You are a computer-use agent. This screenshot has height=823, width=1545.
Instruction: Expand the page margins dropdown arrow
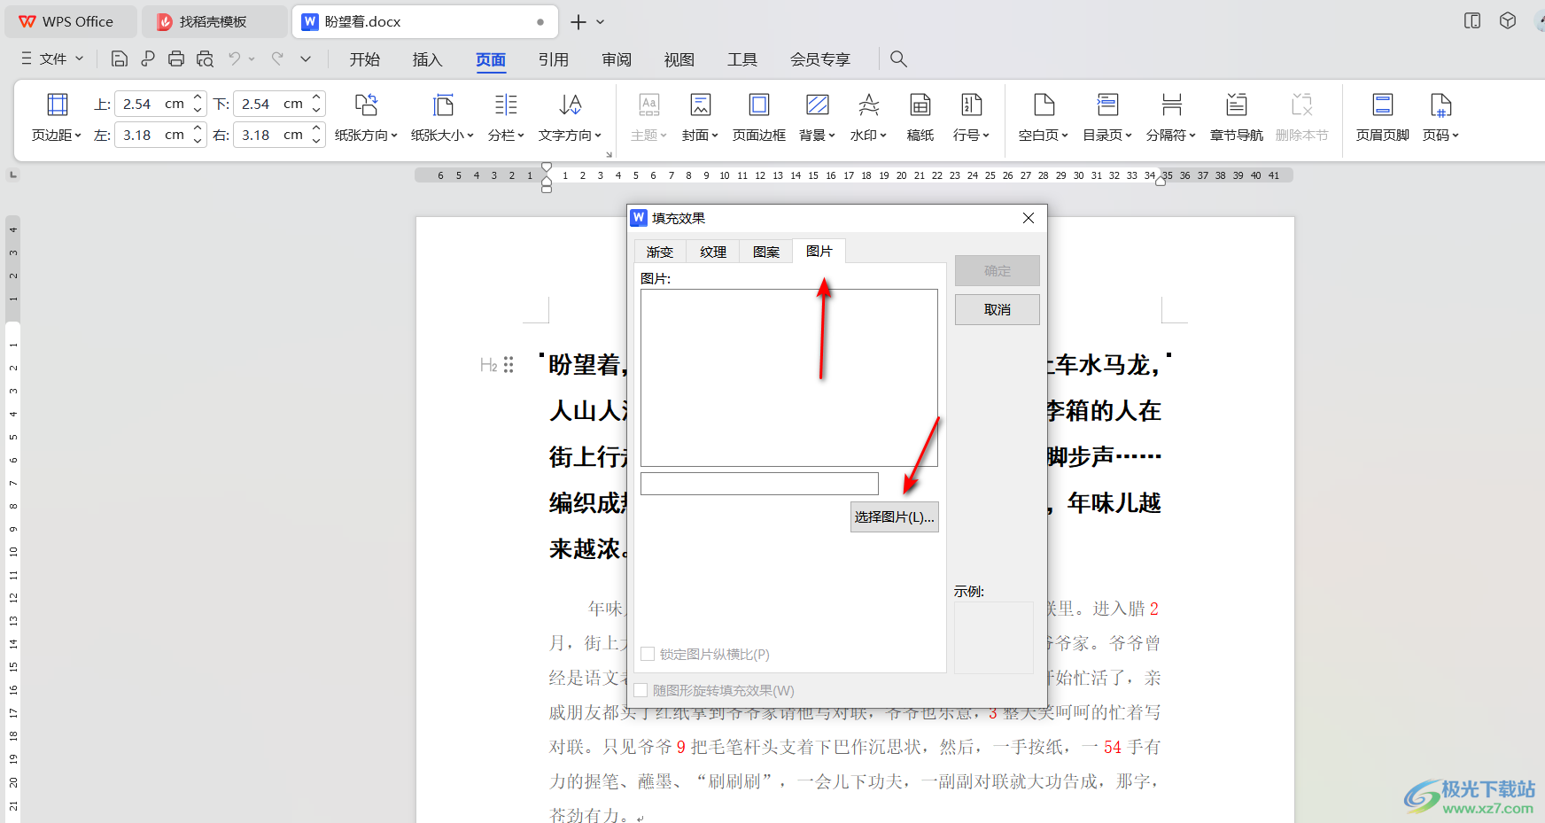pos(78,136)
